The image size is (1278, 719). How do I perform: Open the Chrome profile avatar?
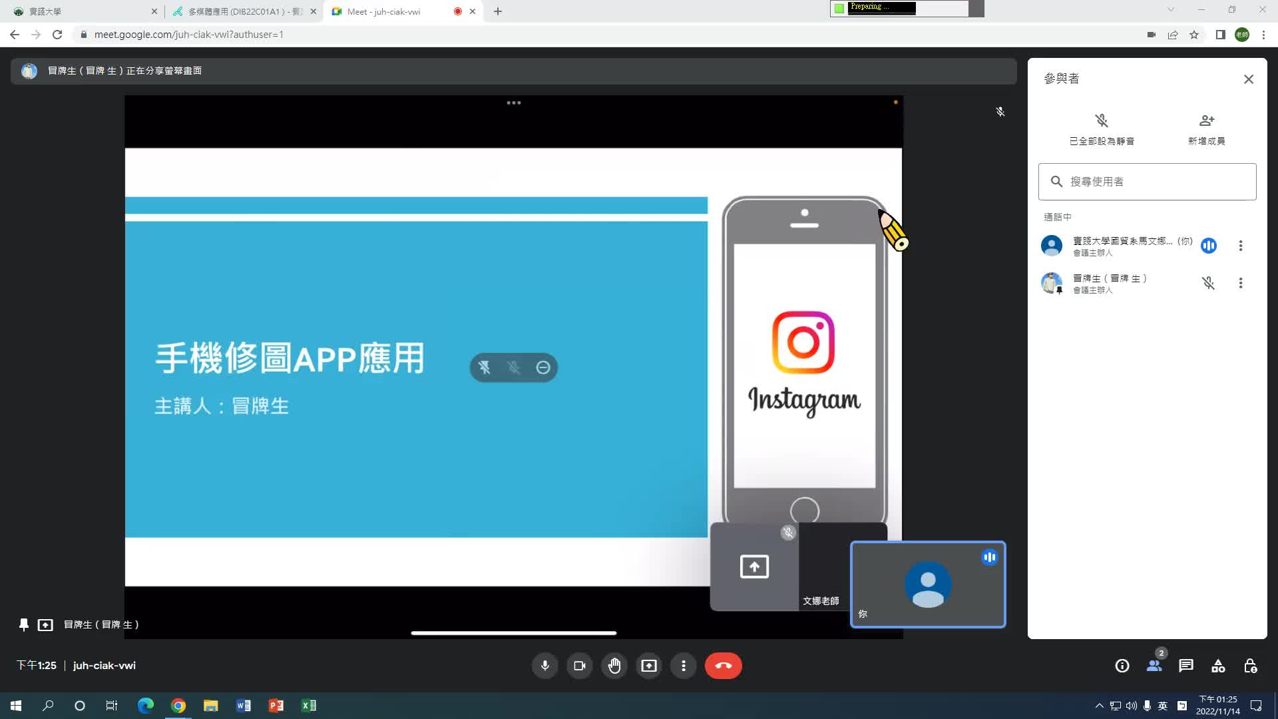point(1241,35)
